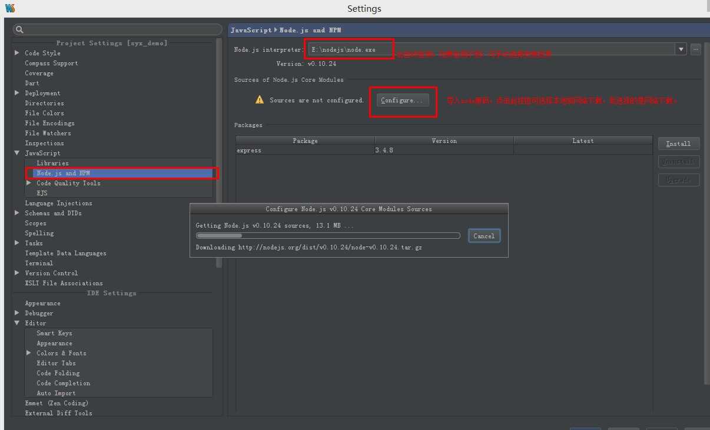Open Coverage settings
Screen dimensions: 710x430
click(39, 73)
